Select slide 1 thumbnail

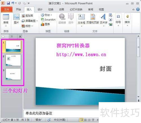click(x=13, y=46)
